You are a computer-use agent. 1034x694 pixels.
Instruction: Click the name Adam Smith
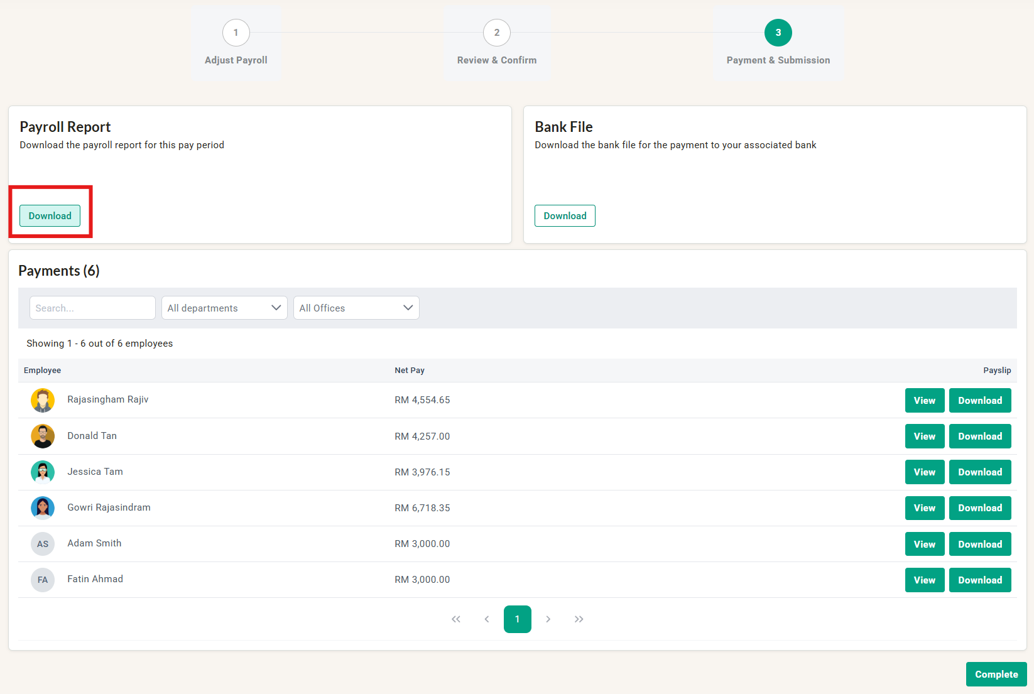[94, 543]
